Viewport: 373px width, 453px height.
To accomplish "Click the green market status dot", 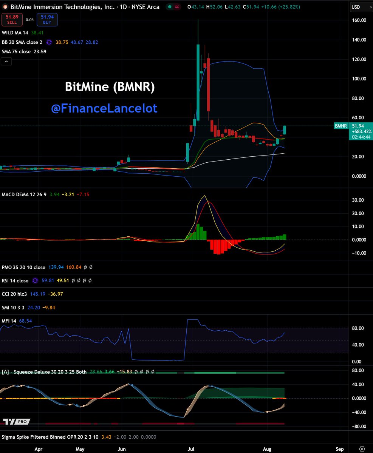I will pyautogui.click(x=170, y=7).
